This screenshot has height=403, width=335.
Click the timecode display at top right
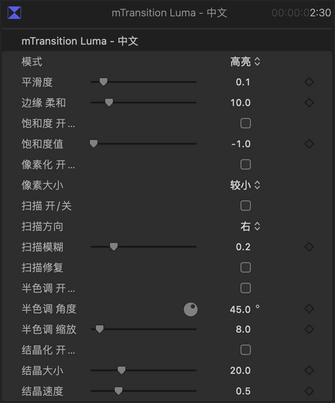[x=301, y=13]
